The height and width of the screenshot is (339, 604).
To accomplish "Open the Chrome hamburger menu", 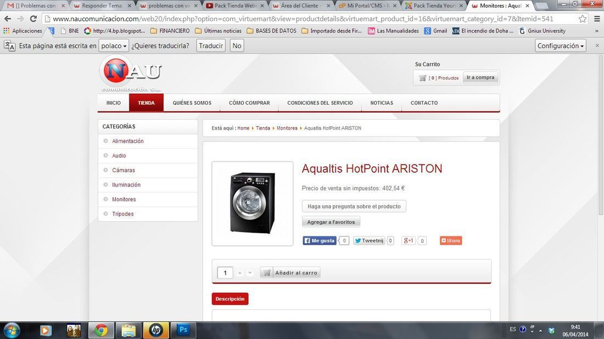I will 597,19.
